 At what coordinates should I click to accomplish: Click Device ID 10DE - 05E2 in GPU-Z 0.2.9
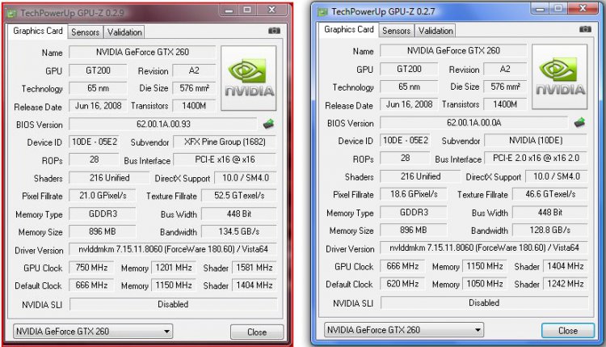point(95,142)
